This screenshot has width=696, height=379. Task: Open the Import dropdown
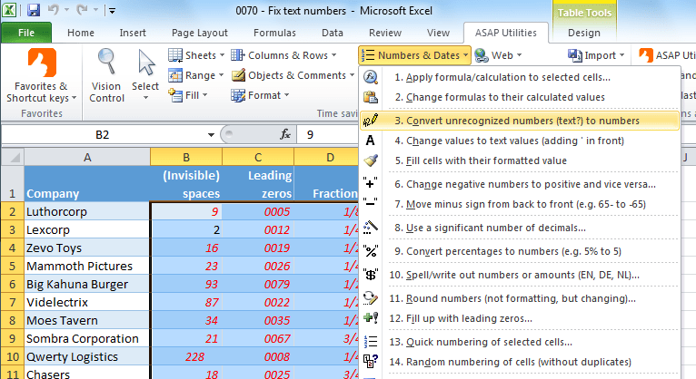596,55
